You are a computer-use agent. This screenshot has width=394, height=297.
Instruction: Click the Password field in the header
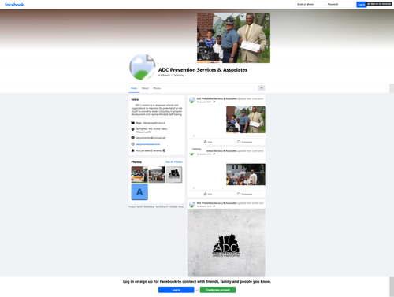click(340, 4)
